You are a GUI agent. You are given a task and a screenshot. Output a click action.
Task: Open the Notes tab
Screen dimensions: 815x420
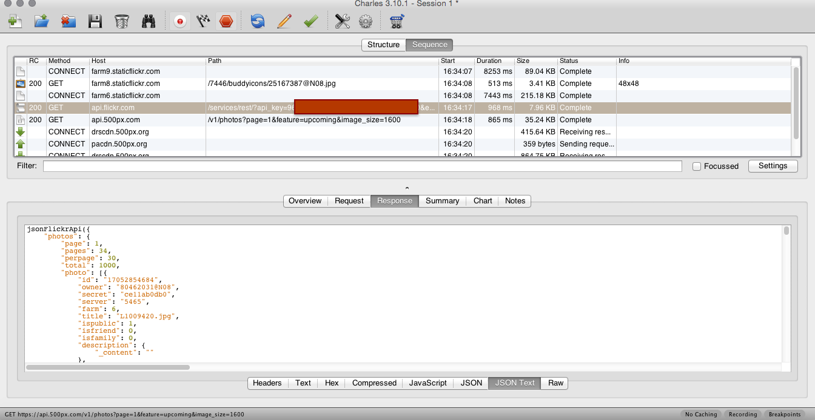tap(515, 201)
